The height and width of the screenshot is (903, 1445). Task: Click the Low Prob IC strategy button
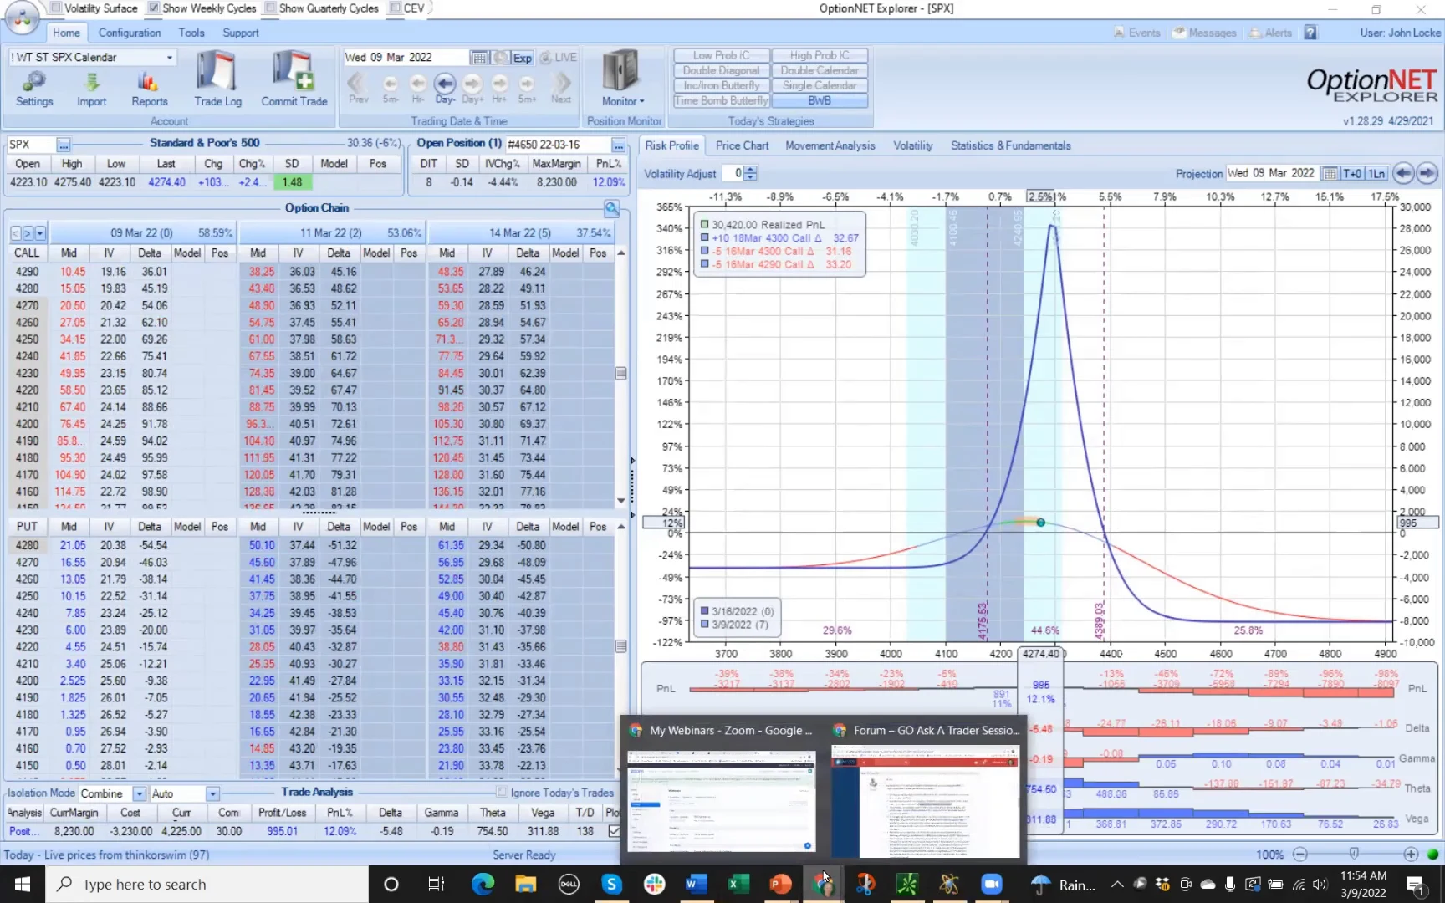722,55
